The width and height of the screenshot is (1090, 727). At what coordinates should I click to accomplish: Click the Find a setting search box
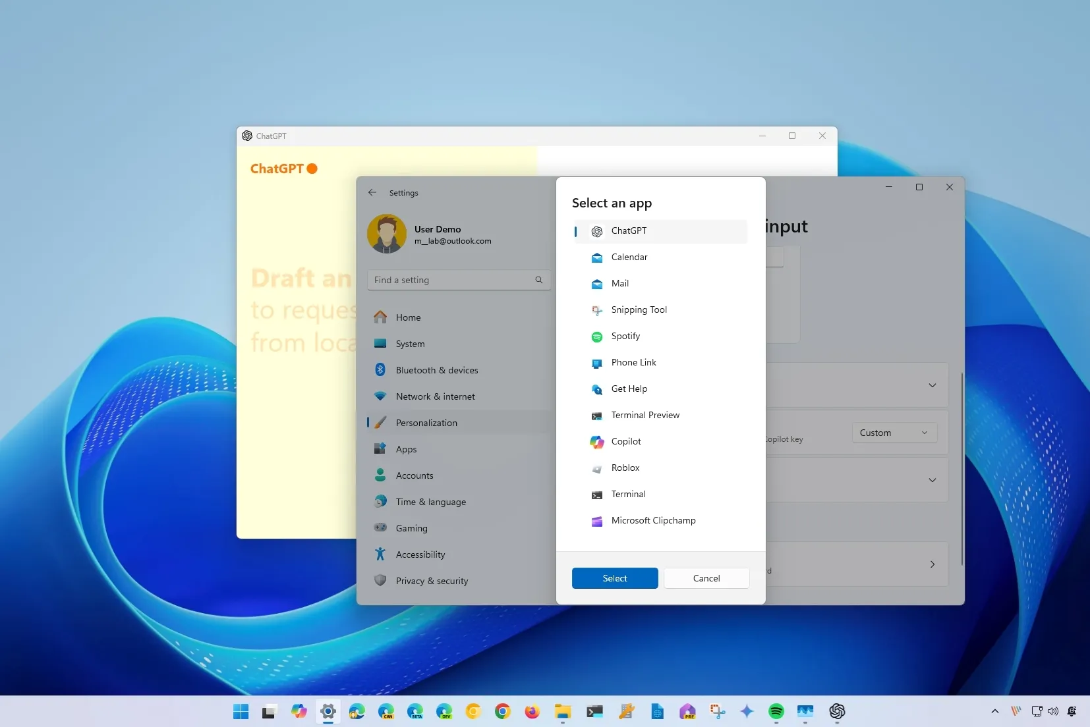[x=459, y=279]
